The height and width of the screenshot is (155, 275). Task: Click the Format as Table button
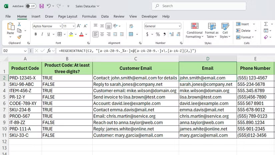[x=212, y=30]
